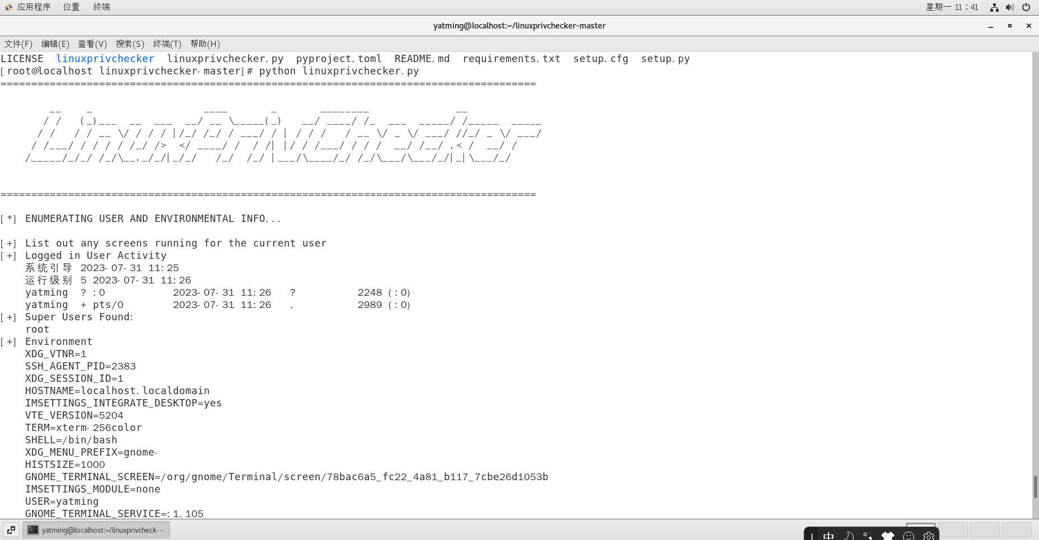1039x540 pixels.
Task: Click the blue linuxprivchecker directory name
Action: click(x=105, y=58)
